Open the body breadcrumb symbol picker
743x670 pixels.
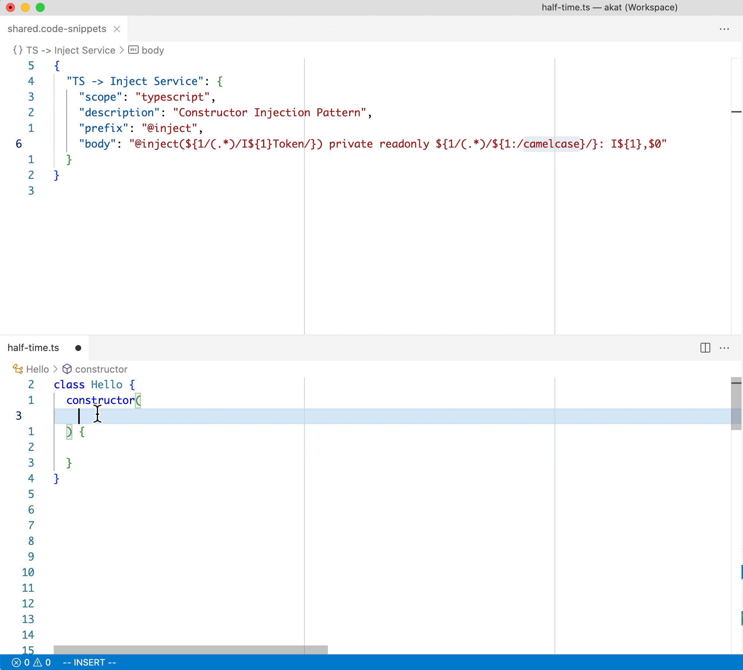coord(153,50)
